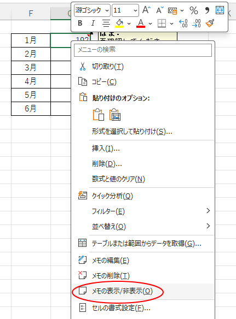The width and height of the screenshot is (236, 319).
Task: Toggle italic formatting
Action: pos(93,23)
